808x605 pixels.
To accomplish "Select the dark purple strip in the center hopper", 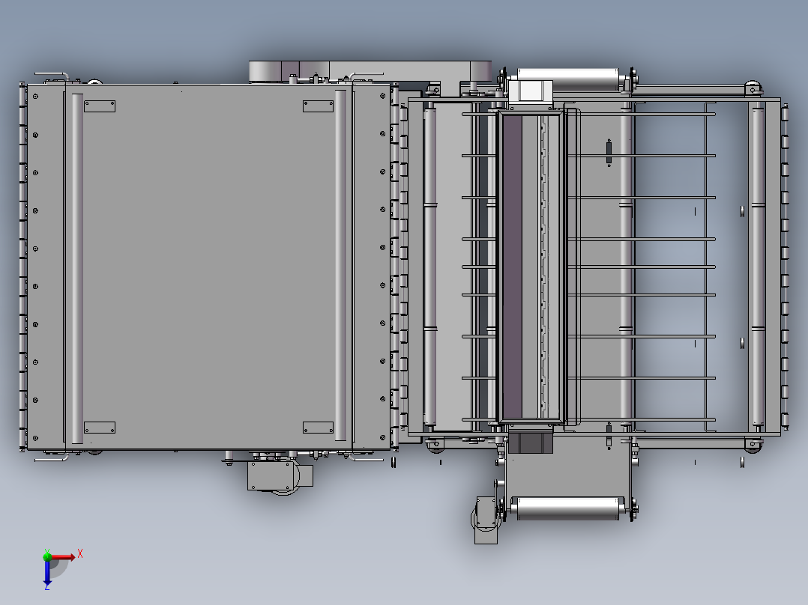I will coord(512,267).
